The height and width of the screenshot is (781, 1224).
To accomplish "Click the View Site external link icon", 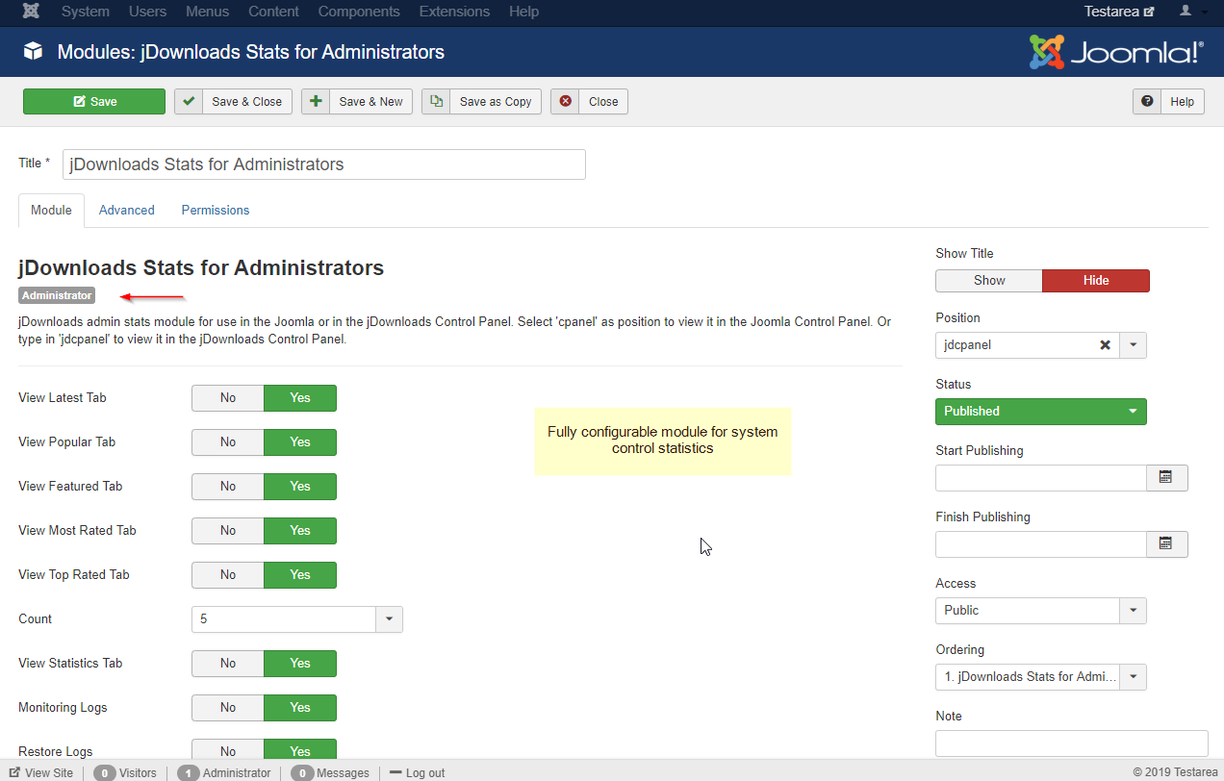I will coord(14,772).
